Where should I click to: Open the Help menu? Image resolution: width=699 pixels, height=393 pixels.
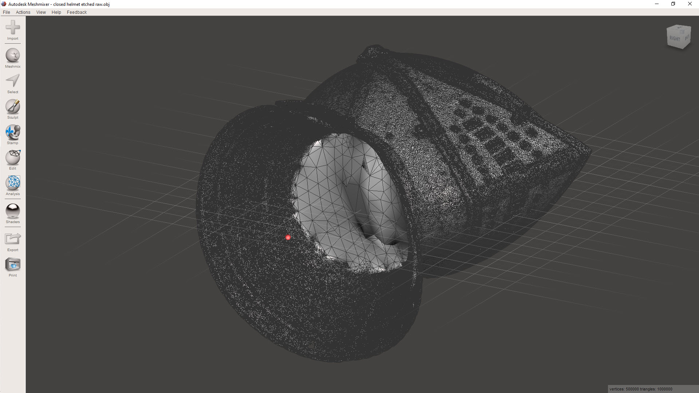[56, 12]
